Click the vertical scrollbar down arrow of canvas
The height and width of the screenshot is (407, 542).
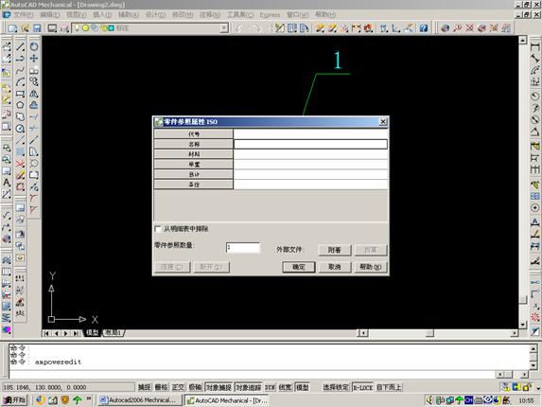point(523,325)
